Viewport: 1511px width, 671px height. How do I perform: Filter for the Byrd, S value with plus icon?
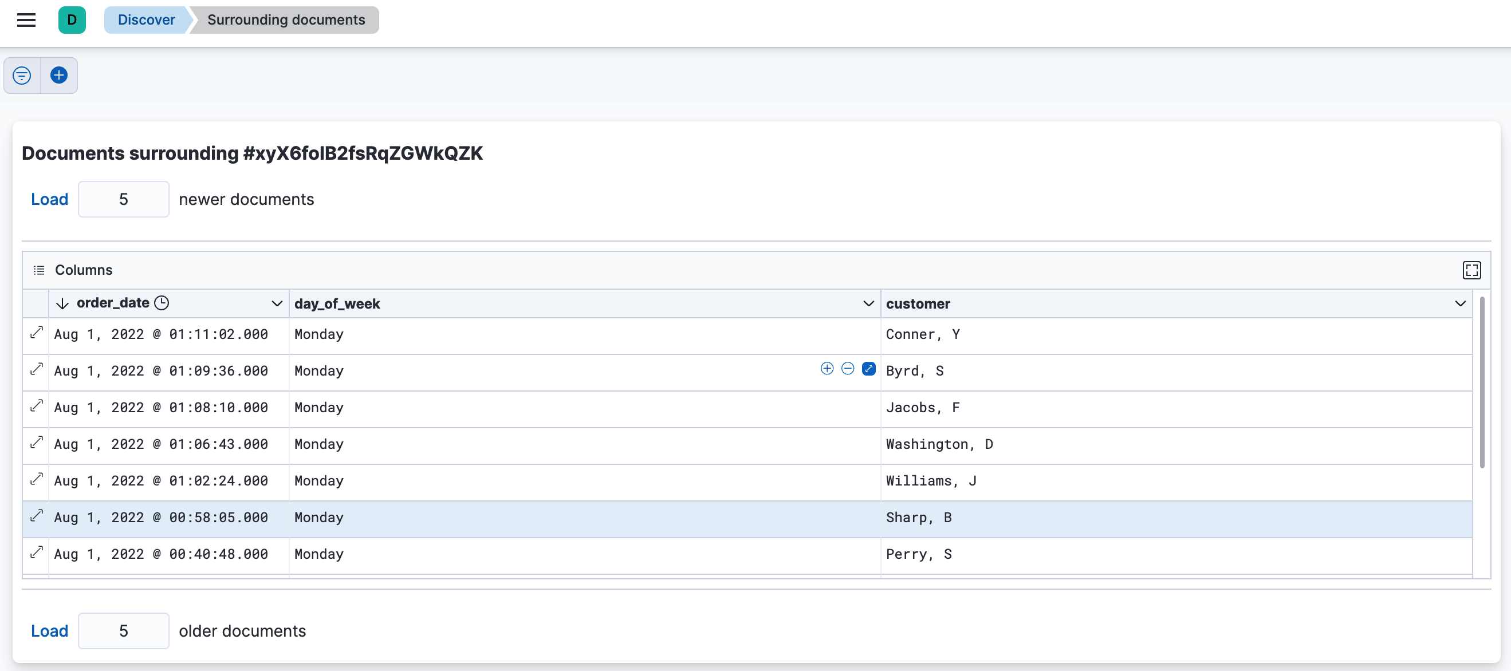pyautogui.click(x=827, y=368)
